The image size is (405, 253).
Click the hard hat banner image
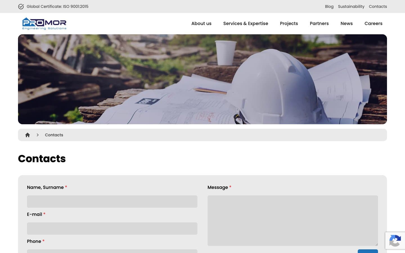pyautogui.click(x=202, y=79)
